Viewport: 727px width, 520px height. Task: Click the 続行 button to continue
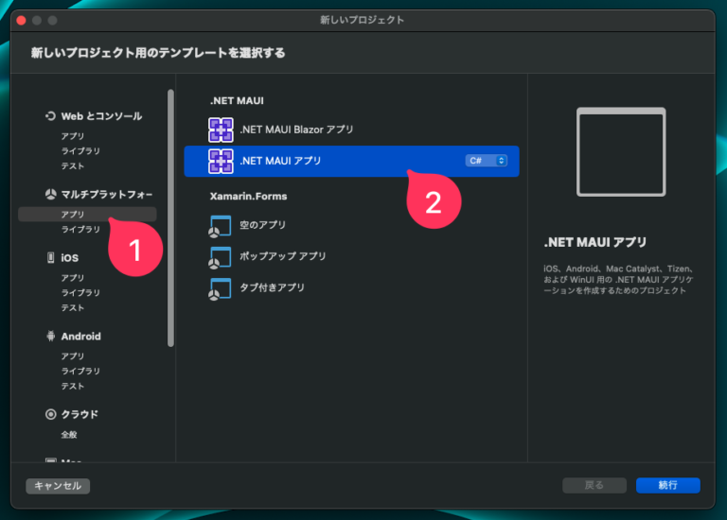pos(668,485)
